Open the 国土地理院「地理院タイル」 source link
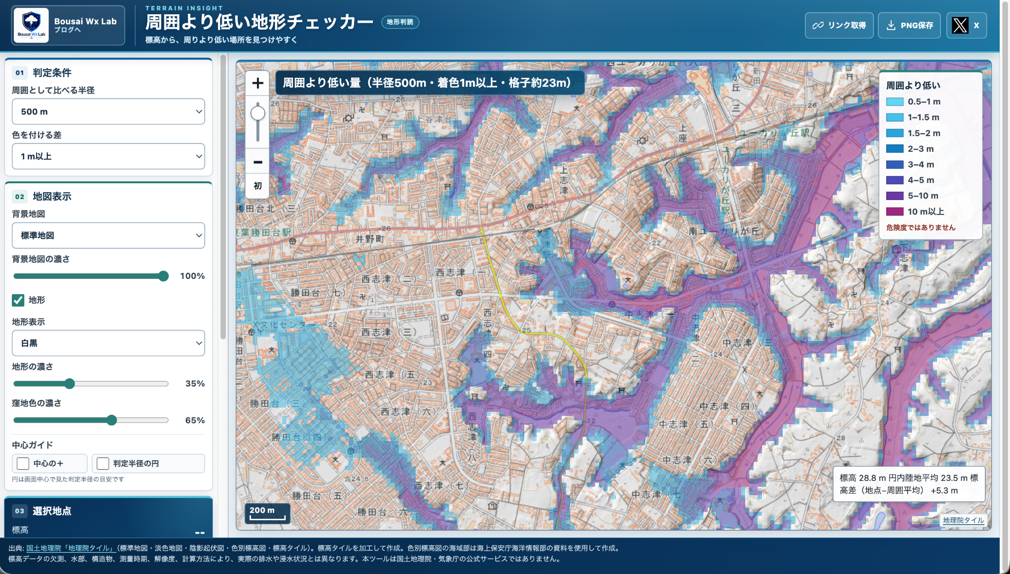The height and width of the screenshot is (574, 1010). tap(71, 548)
